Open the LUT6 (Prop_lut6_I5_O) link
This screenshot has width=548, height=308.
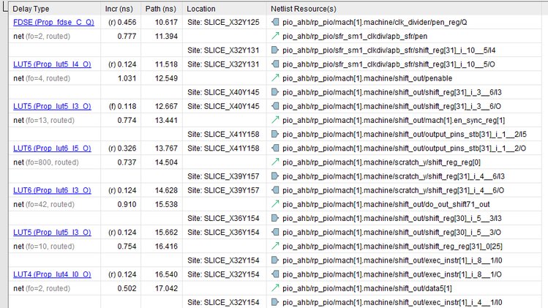[52, 149]
